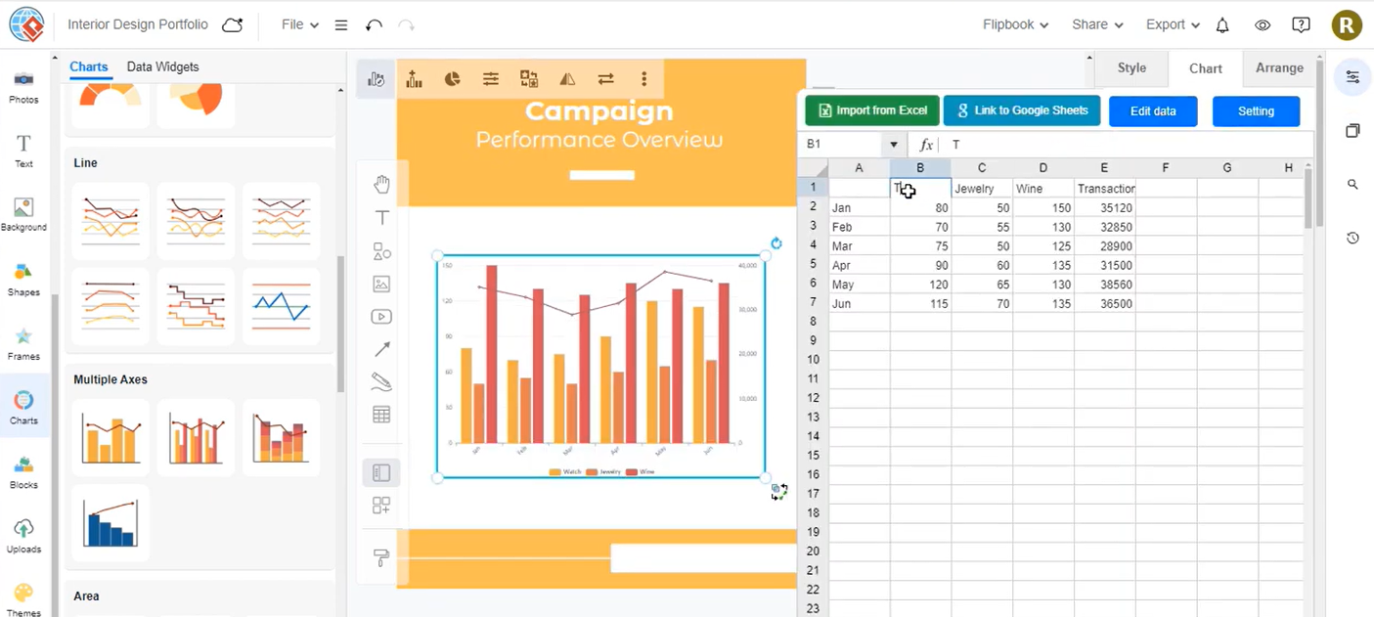Click Link to Google Sheets button
Viewport: 1374px width, 617px height.
(1022, 110)
